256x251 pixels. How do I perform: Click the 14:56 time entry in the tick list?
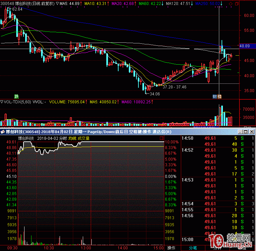[x=187, y=216]
